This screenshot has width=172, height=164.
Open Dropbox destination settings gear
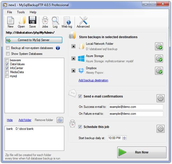(x=159, y=71)
